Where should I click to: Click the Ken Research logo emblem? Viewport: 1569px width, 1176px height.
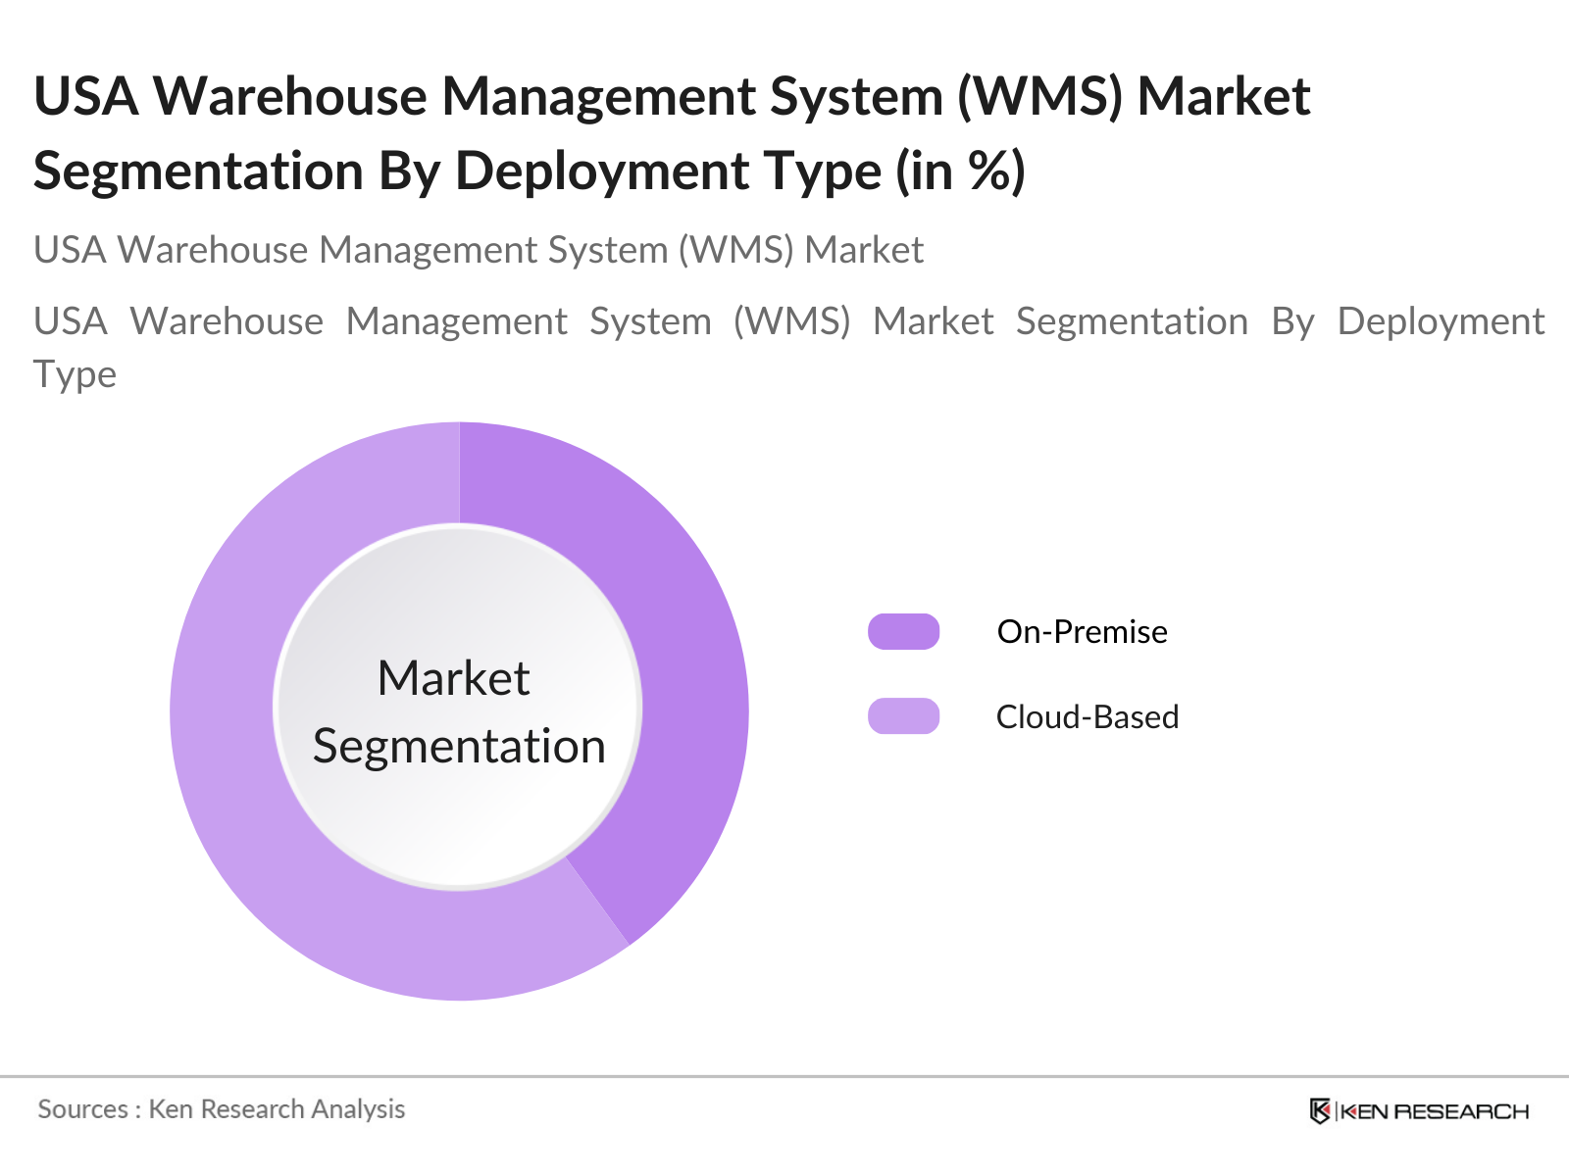(x=1320, y=1110)
